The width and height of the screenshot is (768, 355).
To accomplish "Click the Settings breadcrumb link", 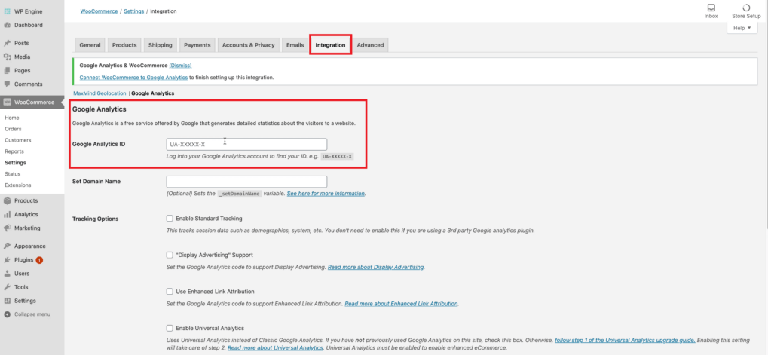I will click(133, 11).
